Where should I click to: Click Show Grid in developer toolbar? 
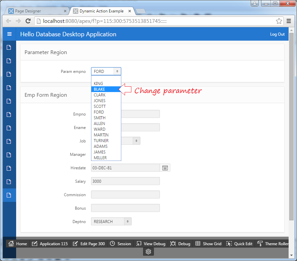pyautogui.click(x=208, y=244)
